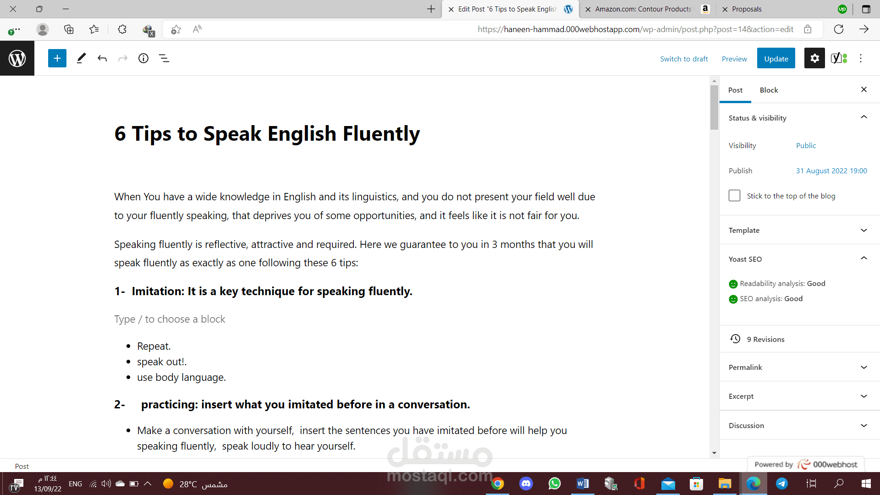Open the block inserter plus button
Screen dimensions: 880x495
(57, 58)
